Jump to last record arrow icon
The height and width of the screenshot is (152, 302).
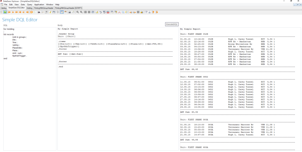27,12
